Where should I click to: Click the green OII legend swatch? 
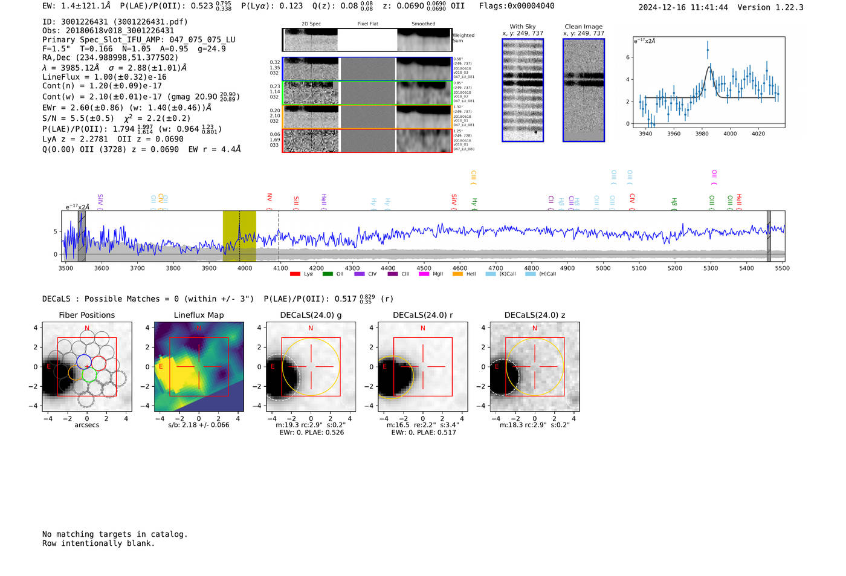(x=328, y=274)
